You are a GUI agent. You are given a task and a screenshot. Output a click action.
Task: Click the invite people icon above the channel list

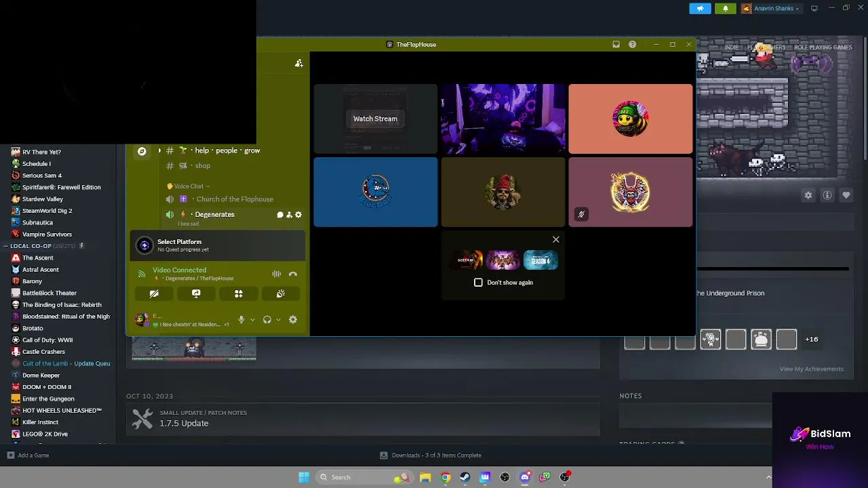[298, 63]
